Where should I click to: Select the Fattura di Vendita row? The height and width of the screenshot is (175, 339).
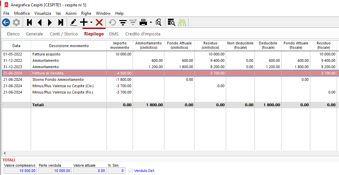pos(170,73)
